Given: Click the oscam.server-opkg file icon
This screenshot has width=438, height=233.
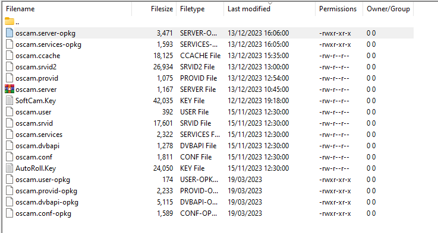Looking at the screenshot, I should tap(10, 33).
